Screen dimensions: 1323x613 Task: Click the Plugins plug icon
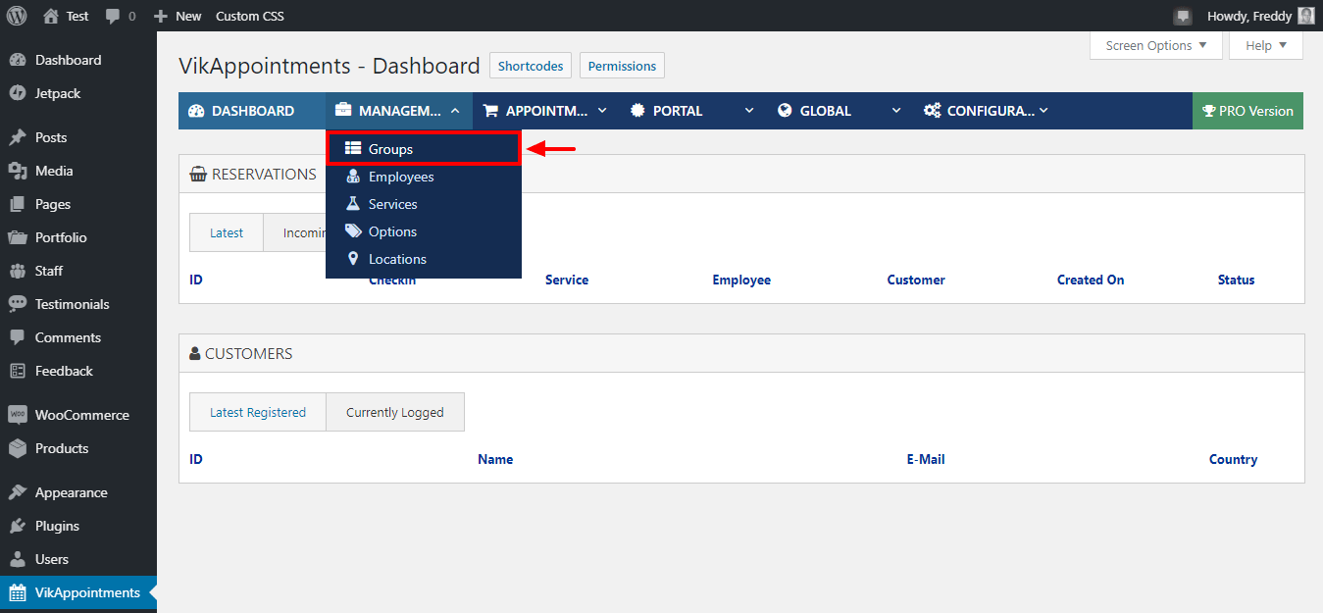tap(17, 526)
